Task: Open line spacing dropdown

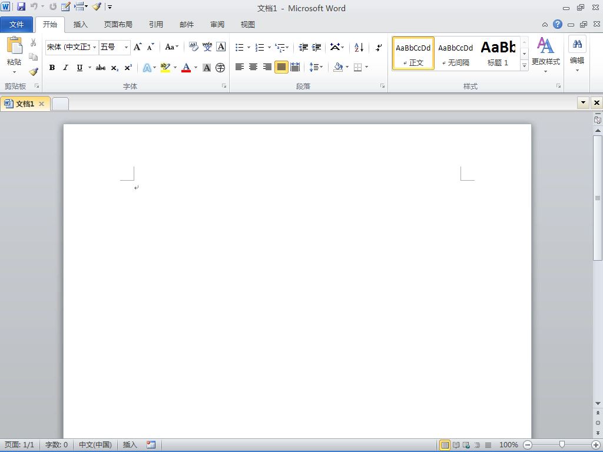Action: coord(316,67)
